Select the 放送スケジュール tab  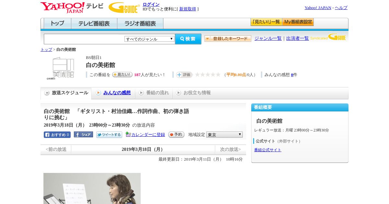pyautogui.click(x=66, y=93)
